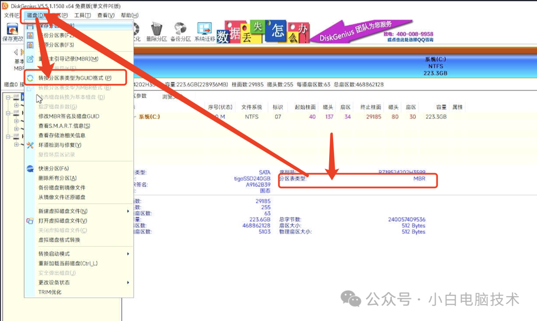537x321 pixels.
Task: Choose 删除所有分区(A)
Action: click(x=57, y=178)
